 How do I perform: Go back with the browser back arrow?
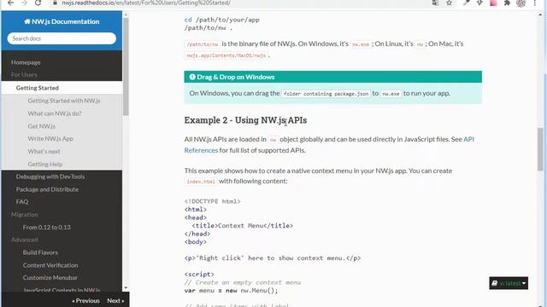coord(10,3)
